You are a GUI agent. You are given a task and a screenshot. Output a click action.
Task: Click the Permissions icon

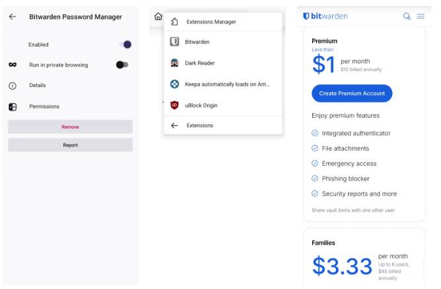tap(13, 107)
